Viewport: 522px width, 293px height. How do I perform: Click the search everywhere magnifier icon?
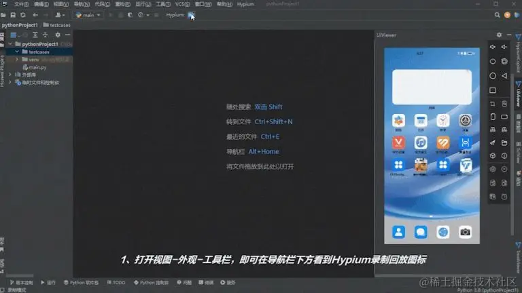point(497,15)
